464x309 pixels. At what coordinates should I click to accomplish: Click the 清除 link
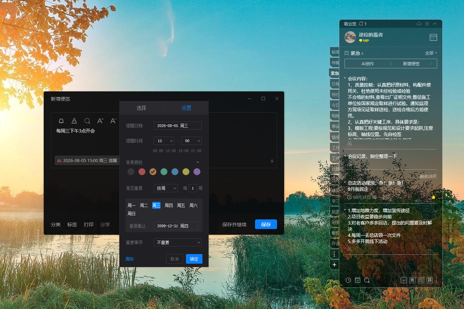[130, 259]
